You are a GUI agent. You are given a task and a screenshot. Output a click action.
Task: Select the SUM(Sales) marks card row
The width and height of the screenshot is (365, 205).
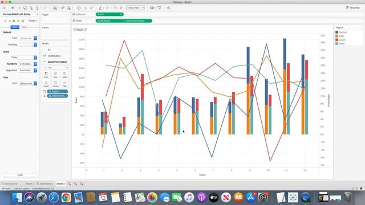tap(55, 56)
